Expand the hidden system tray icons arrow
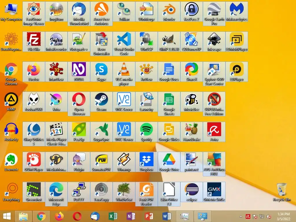Viewport: 296px width, 222px height. tap(241, 217)
